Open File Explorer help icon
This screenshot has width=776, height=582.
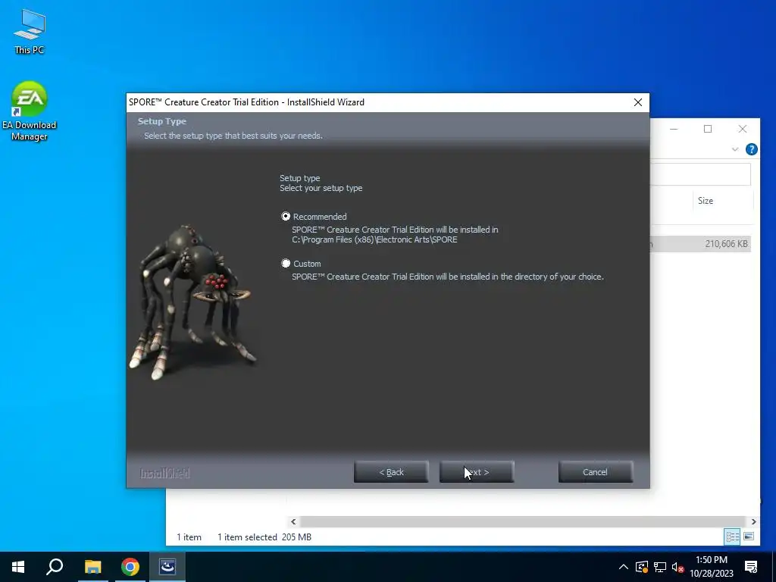[751, 149]
